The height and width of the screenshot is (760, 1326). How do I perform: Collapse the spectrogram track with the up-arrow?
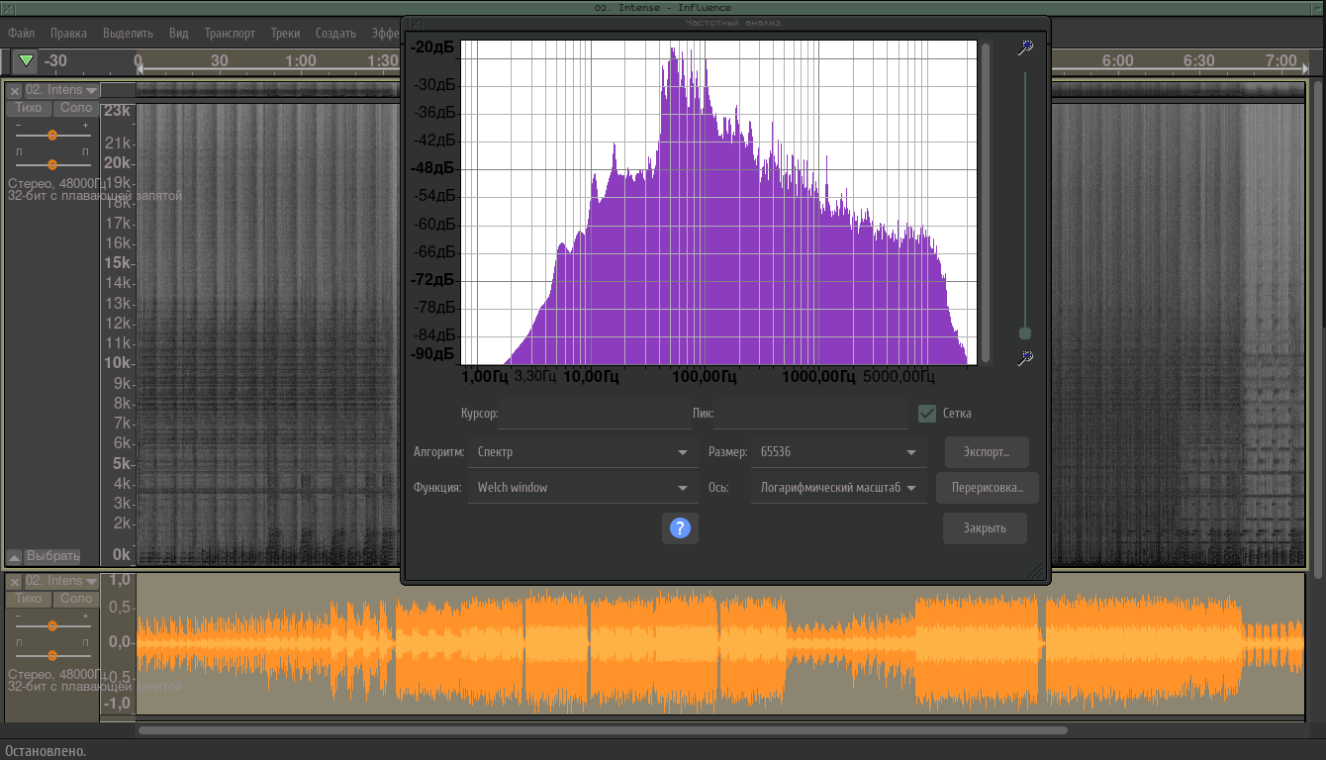14,556
